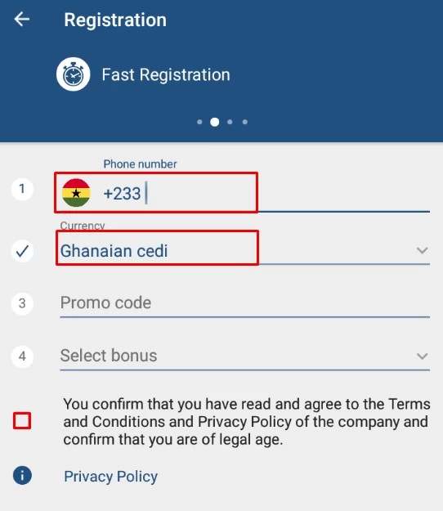Go back using the arrow icon
Screen dimensions: 443x511
22,20
